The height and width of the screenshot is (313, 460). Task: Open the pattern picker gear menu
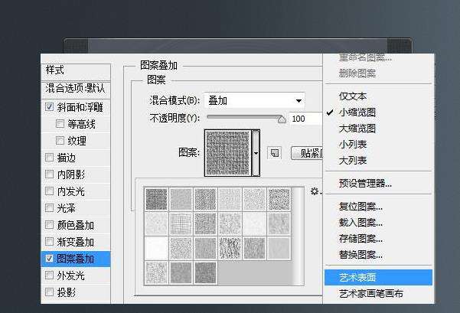click(x=315, y=191)
